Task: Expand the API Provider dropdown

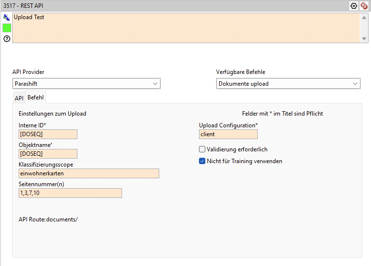Action: 86,84
